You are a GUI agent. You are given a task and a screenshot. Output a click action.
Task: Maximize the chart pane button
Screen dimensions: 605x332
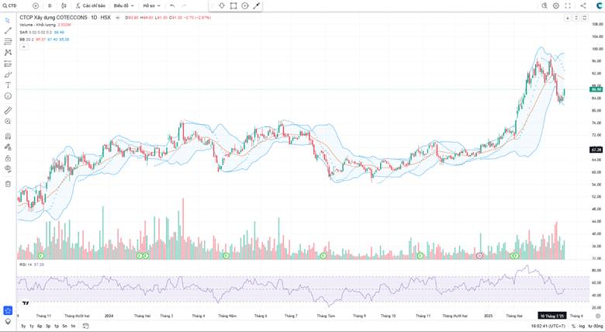[585, 18]
